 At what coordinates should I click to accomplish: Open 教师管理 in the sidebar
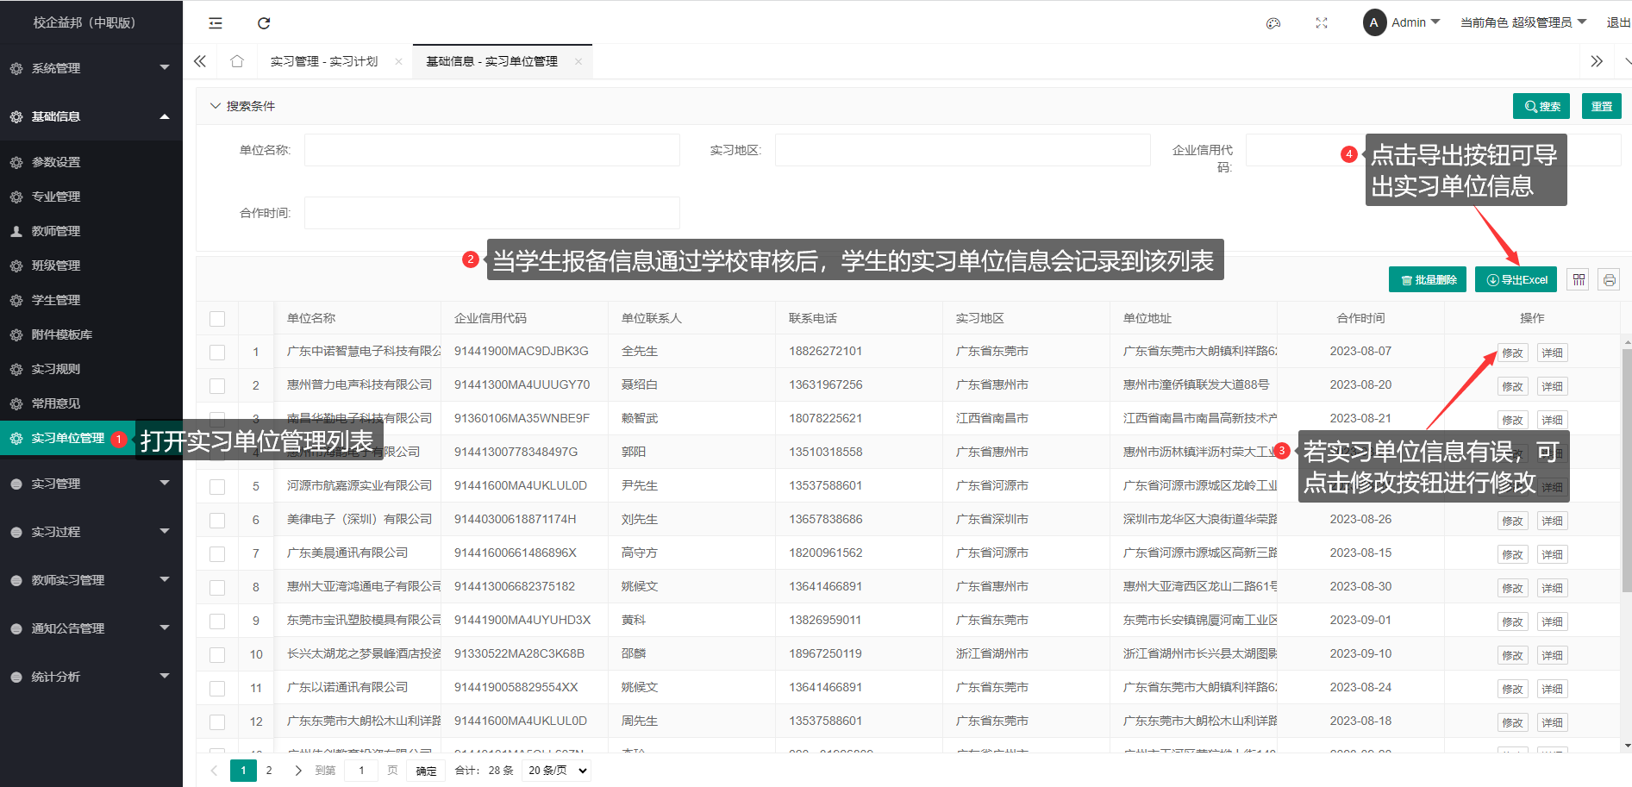[x=56, y=231]
